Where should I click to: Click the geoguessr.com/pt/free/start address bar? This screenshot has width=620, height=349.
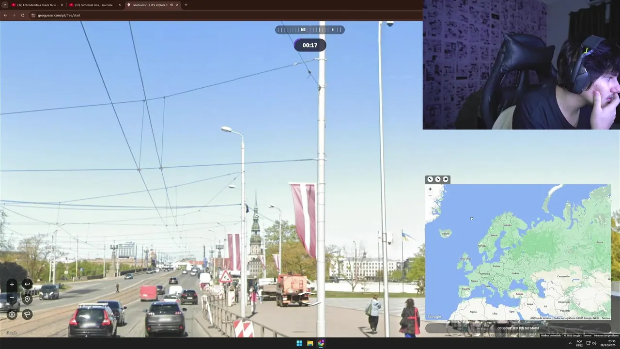[x=59, y=15]
